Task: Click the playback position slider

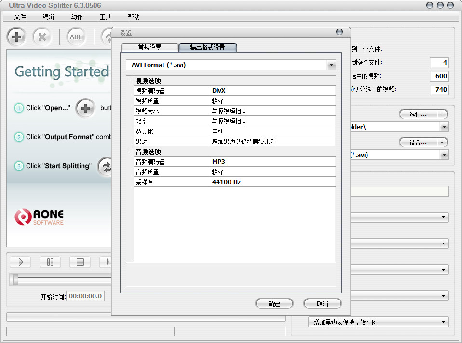Action: pos(16,279)
